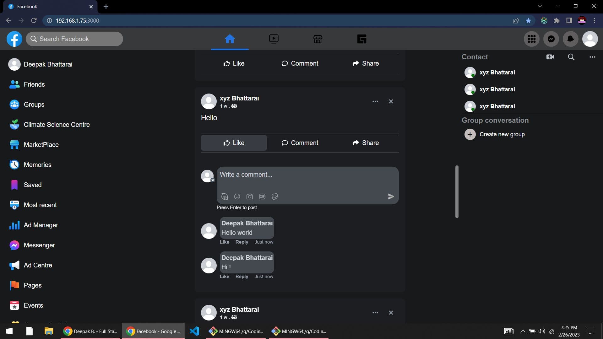The height and width of the screenshot is (339, 603).
Task: Open Memories in the left sidebar
Action: 30,165
